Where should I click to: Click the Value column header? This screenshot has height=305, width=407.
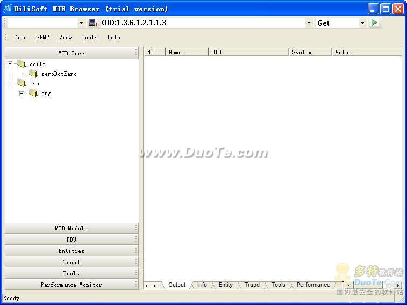tap(367, 52)
